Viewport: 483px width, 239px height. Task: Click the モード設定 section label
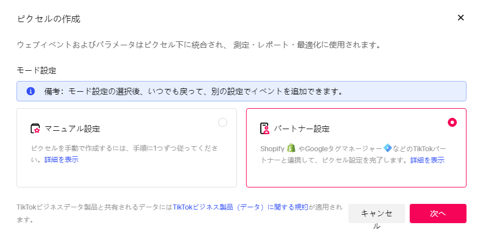pos(37,70)
